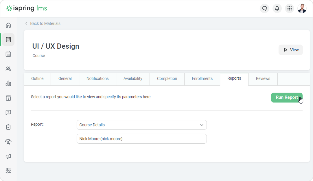313x181 pixels.
Task: Open the Home icon in the sidebar
Action: [x=8, y=25]
